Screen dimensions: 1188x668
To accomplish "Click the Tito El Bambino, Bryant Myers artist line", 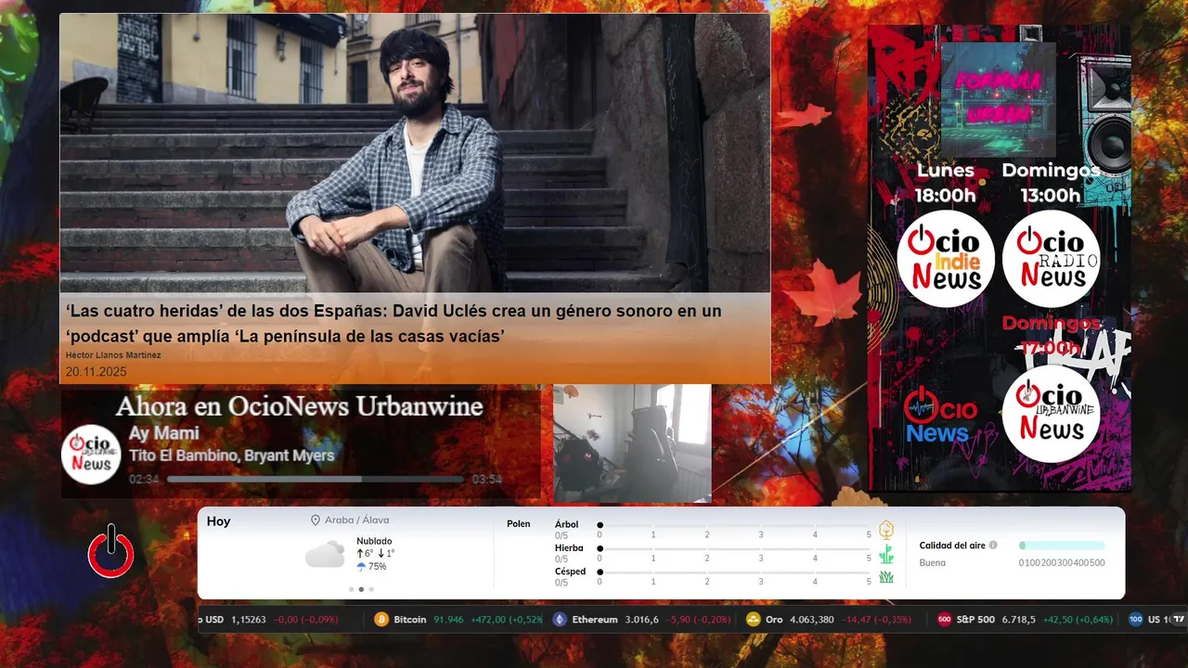I will click(x=231, y=456).
